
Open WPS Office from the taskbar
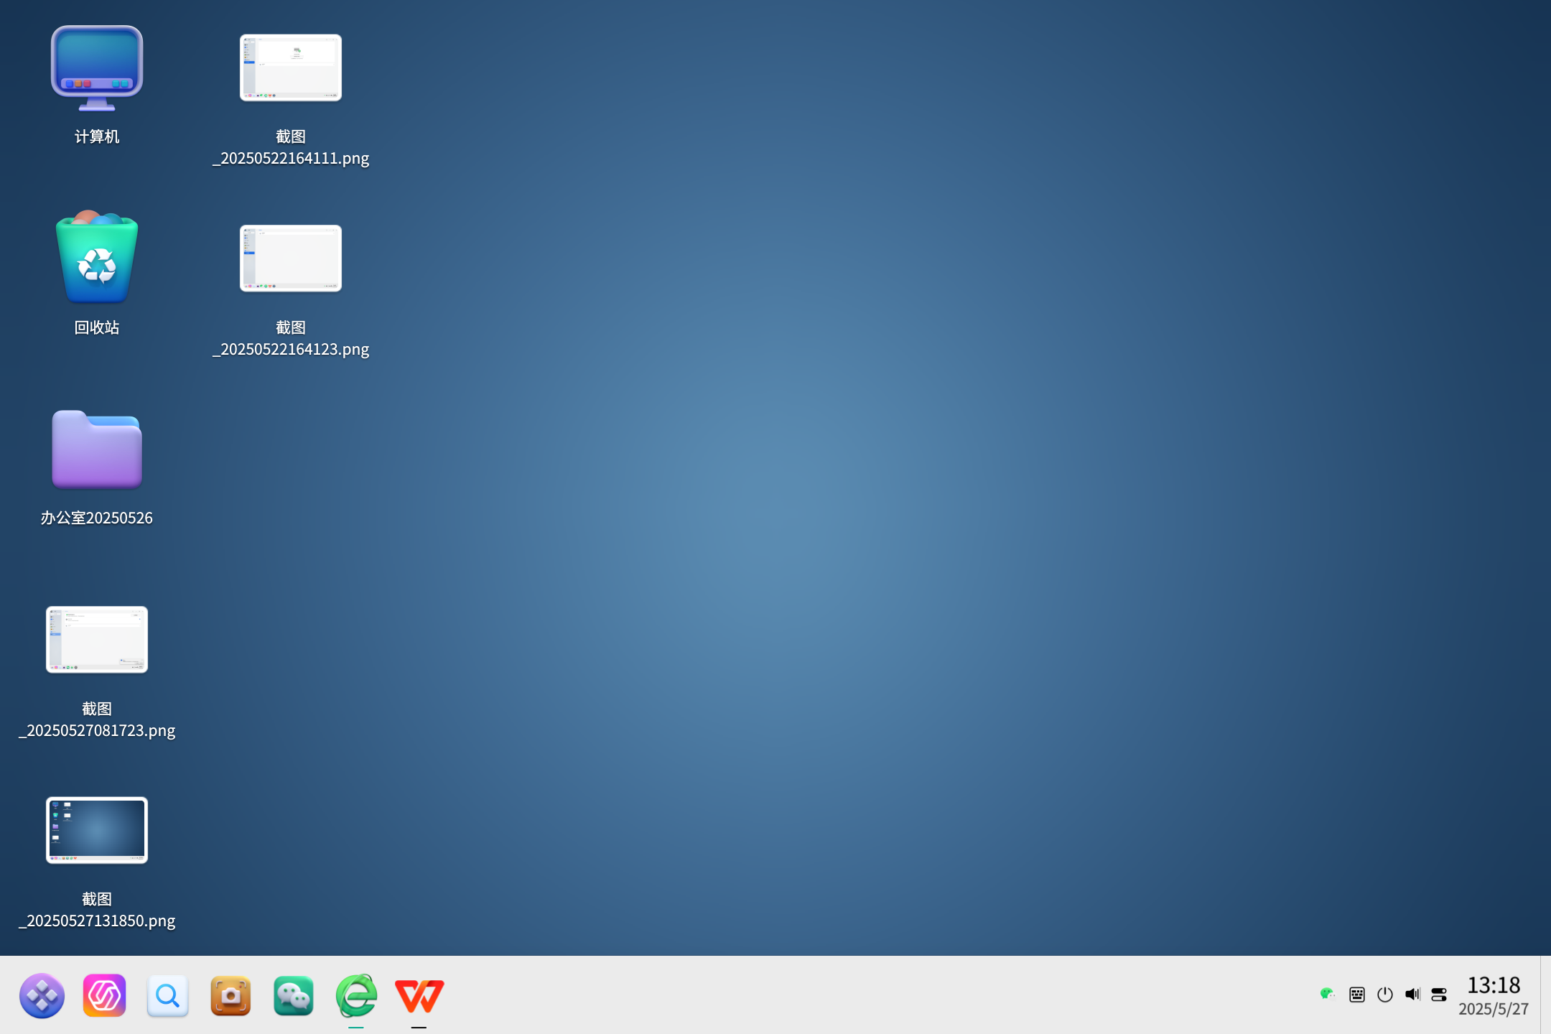(x=419, y=995)
